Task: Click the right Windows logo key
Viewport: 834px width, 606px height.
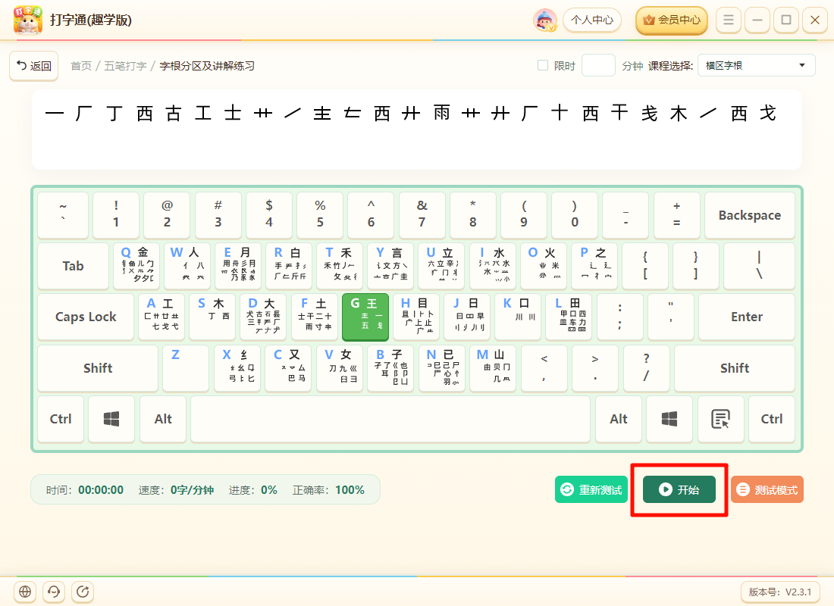Action: [x=669, y=419]
